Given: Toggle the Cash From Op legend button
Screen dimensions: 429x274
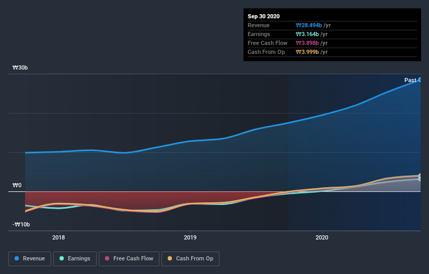Looking at the screenshot, I should pos(190,259).
